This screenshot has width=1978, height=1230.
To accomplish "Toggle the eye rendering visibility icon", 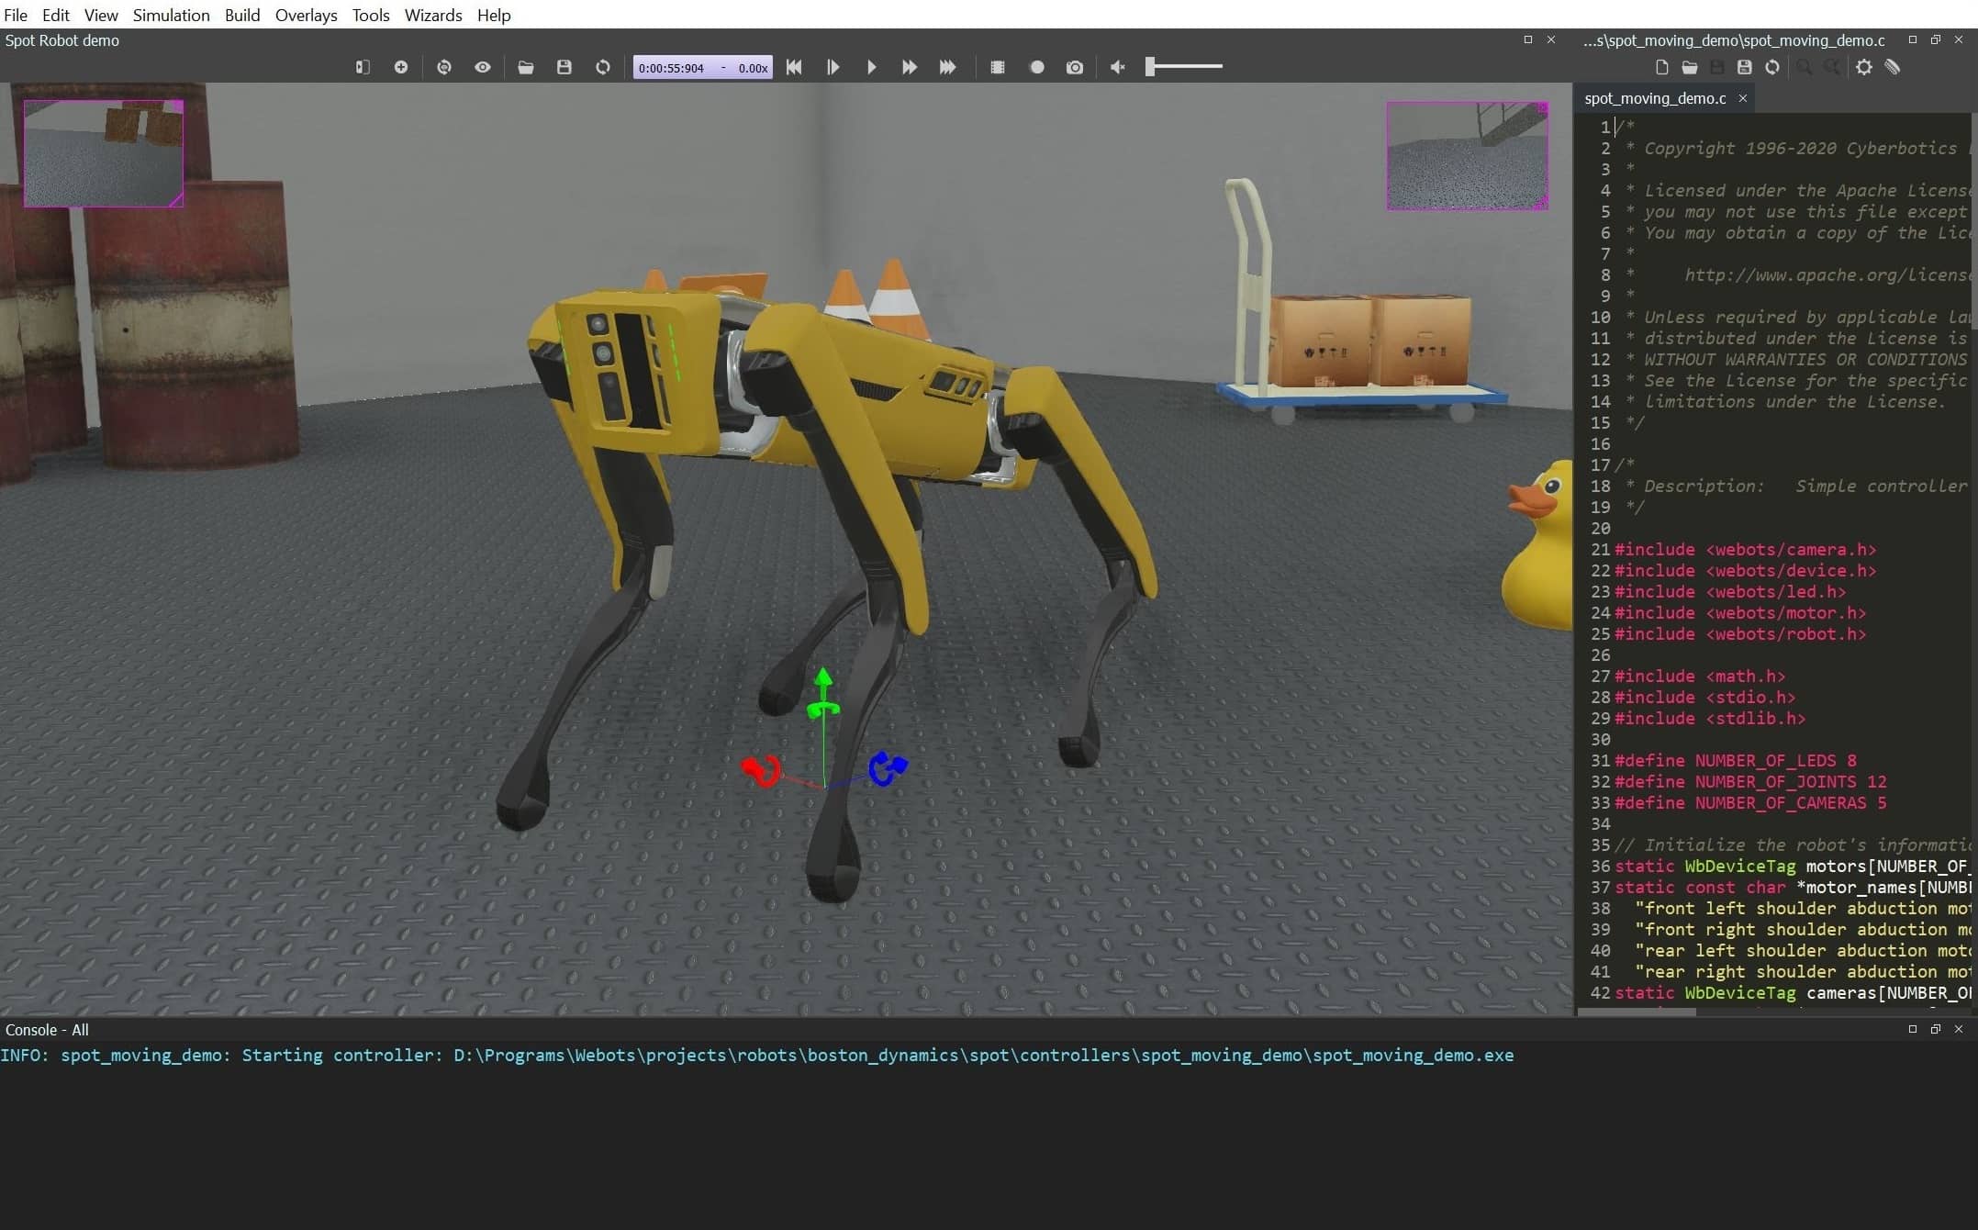I will pyautogui.click(x=483, y=67).
